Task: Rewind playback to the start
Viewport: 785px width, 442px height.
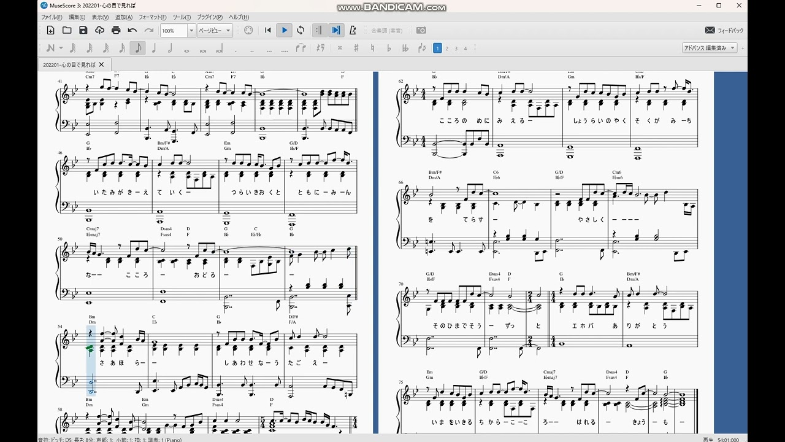Action: [x=268, y=30]
